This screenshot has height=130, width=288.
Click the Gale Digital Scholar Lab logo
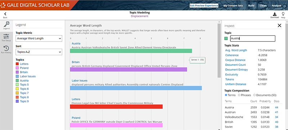pyautogui.click(x=35, y=5)
